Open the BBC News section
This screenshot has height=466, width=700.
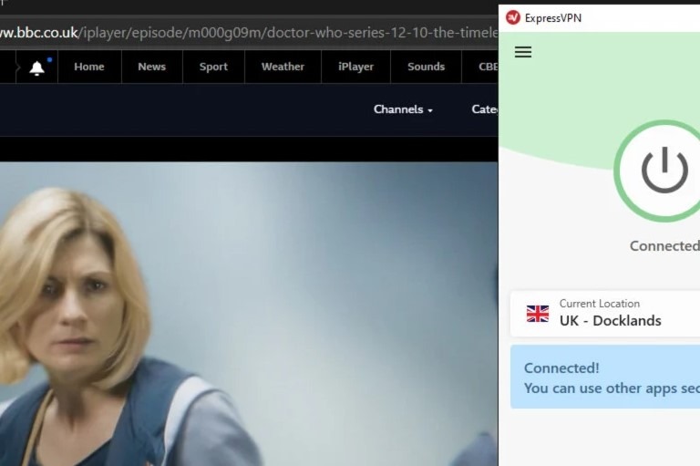152,67
